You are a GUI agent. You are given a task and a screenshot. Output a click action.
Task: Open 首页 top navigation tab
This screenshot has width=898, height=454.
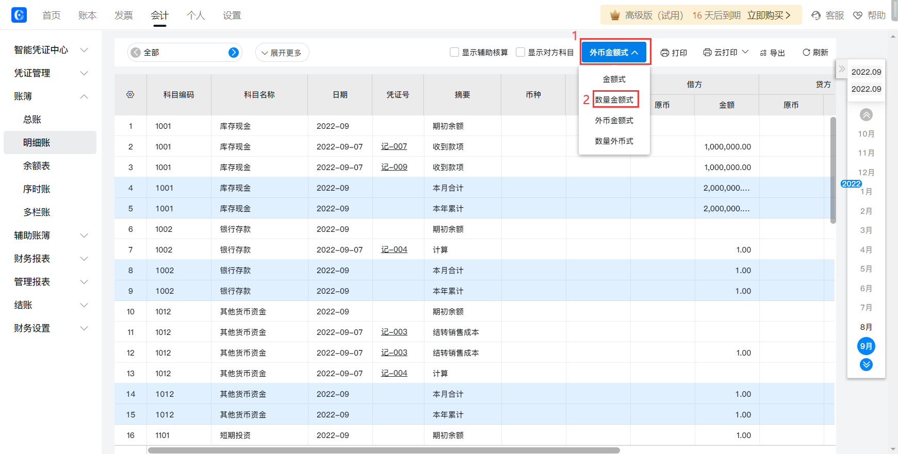[x=52, y=15]
